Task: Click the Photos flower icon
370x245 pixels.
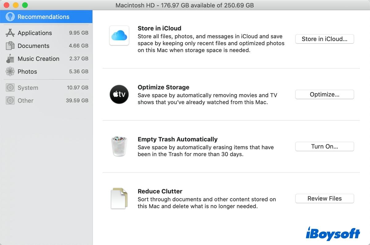Action: (x=10, y=72)
